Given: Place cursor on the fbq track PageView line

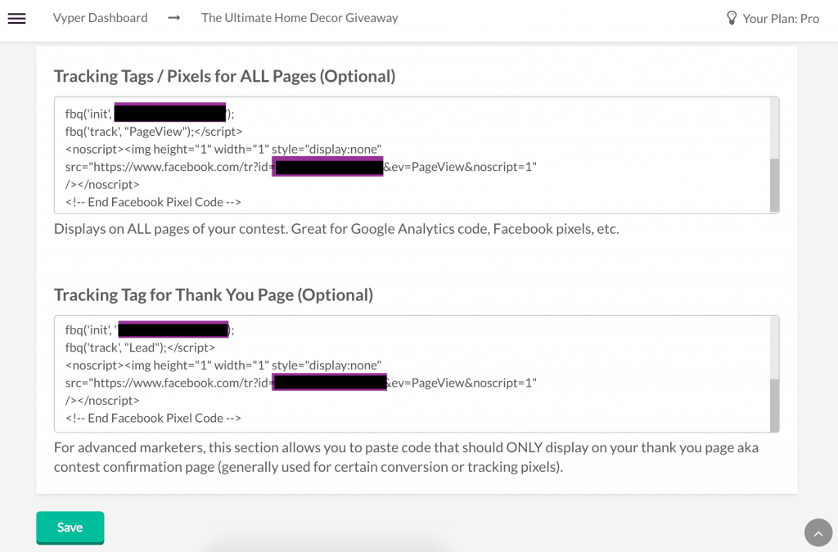Looking at the screenshot, I should (154, 131).
